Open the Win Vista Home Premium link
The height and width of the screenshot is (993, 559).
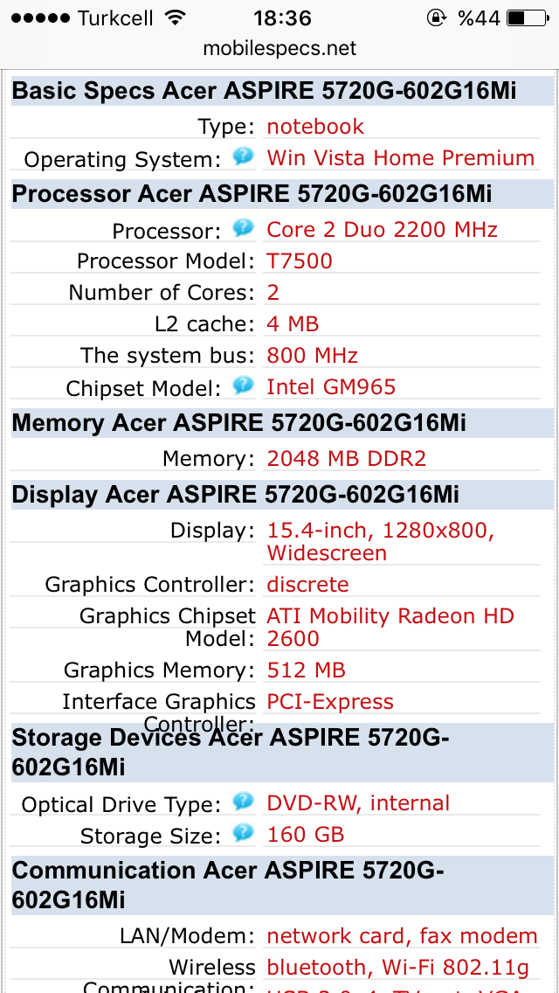click(x=401, y=157)
